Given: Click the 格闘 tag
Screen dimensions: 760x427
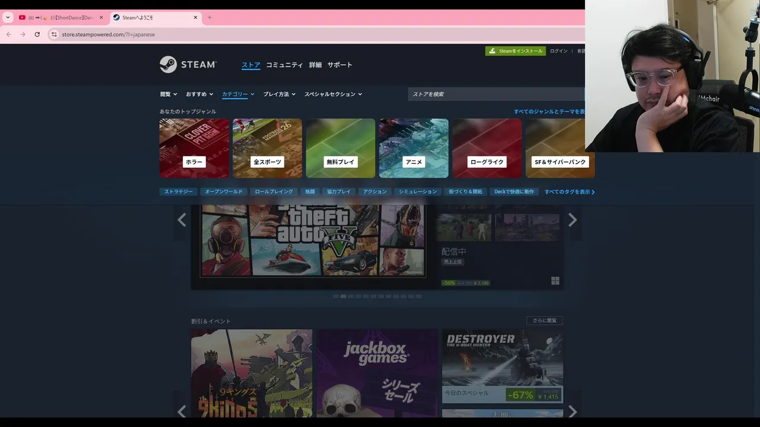Looking at the screenshot, I should (310, 192).
